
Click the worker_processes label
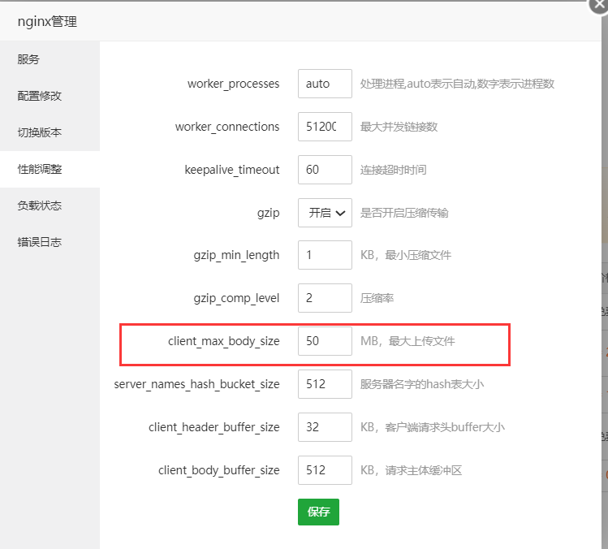tap(234, 84)
